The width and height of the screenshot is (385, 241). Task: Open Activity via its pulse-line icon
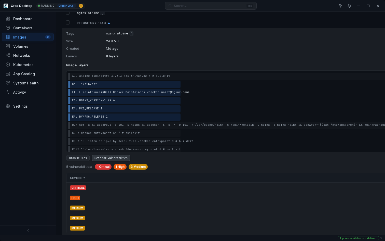8,92
